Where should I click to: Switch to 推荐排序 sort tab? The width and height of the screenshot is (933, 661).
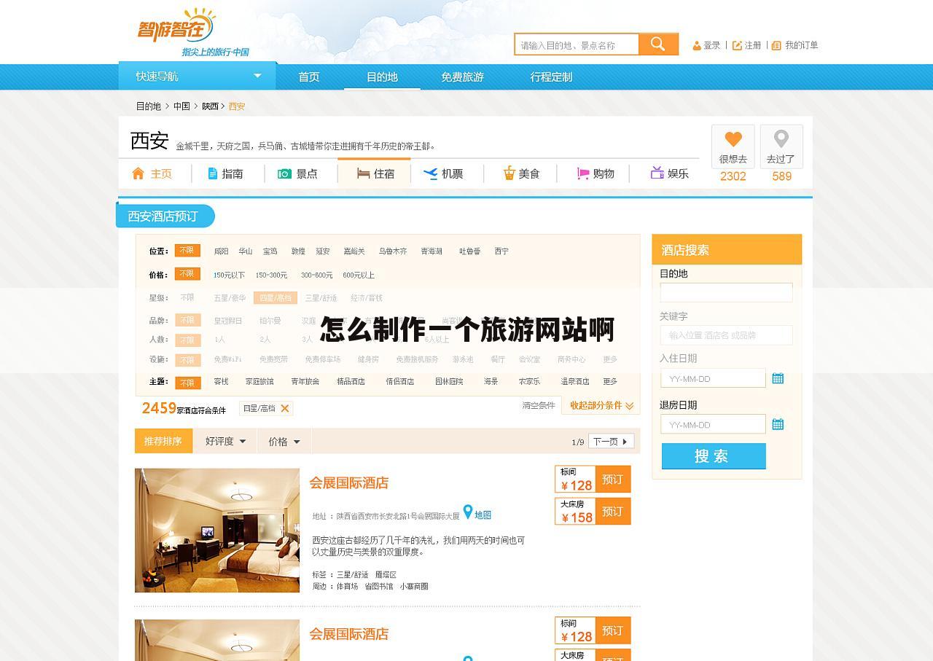[x=163, y=441]
